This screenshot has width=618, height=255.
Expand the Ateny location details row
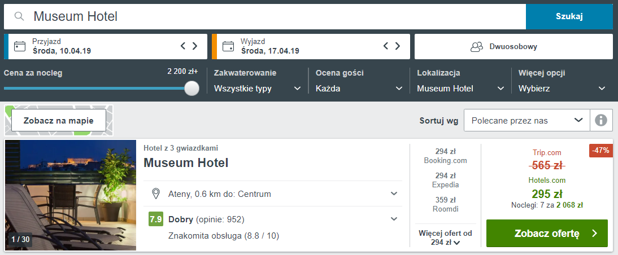(x=394, y=194)
